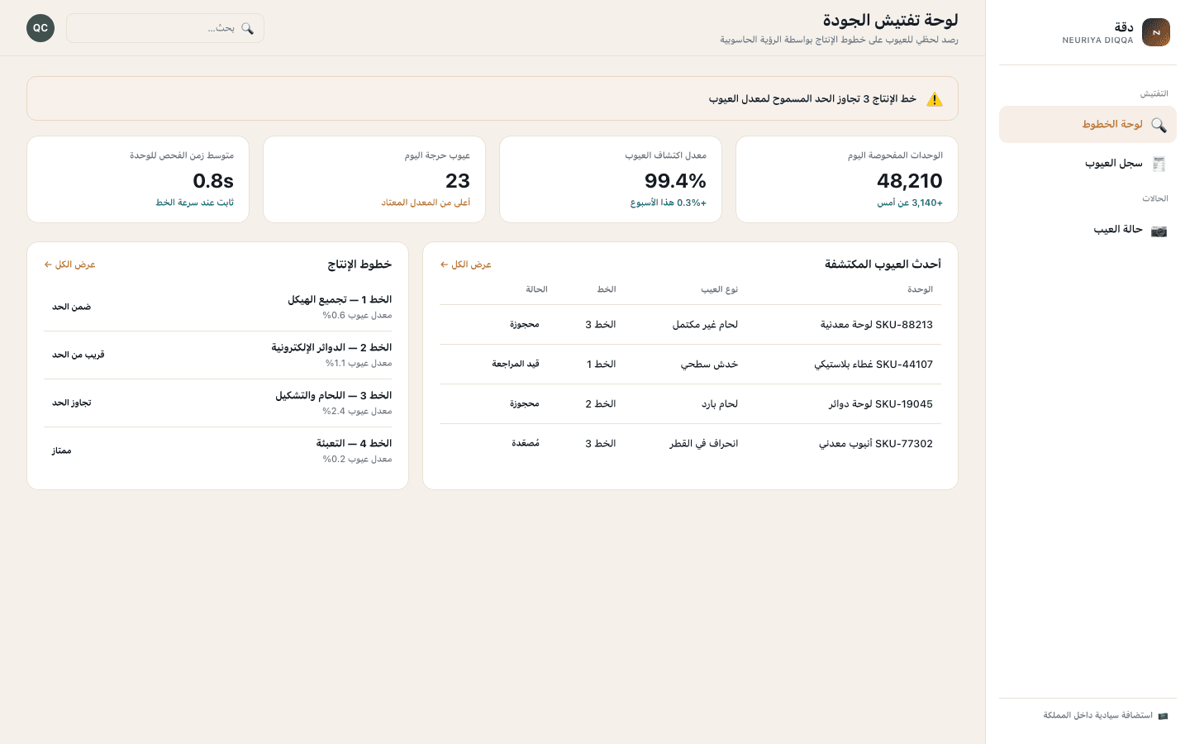Focus the بحث search field
Screen dimensions: 1190x744
pyautogui.click(x=165, y=28)
